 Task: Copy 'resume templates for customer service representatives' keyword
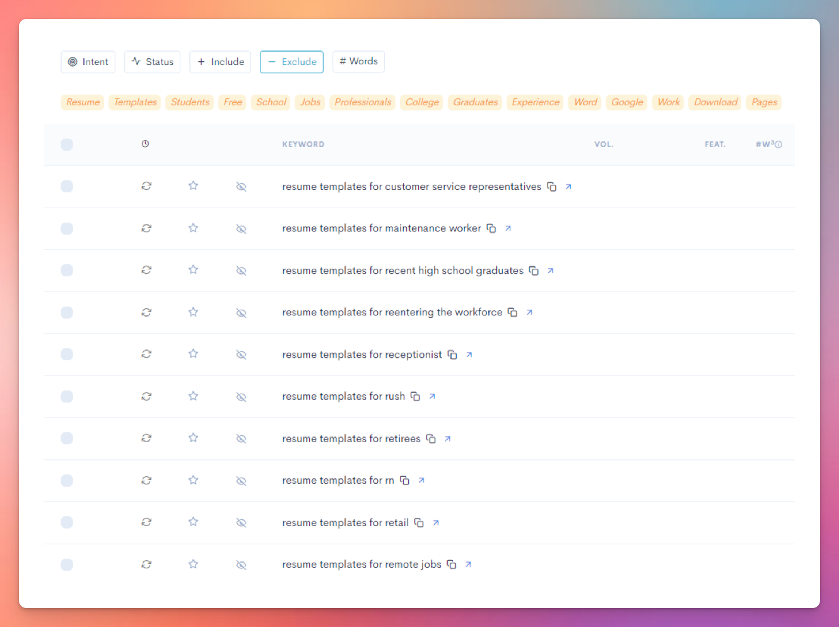point(551,187)
